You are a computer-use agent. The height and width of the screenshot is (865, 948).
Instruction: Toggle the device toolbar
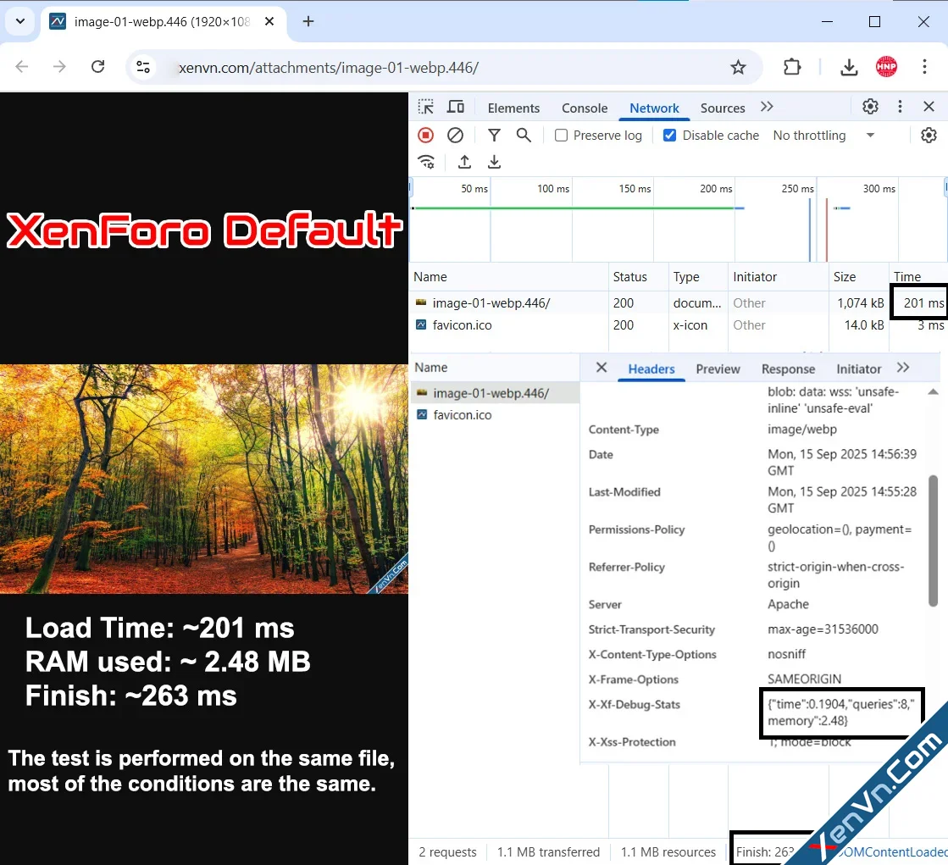point(455,107)
